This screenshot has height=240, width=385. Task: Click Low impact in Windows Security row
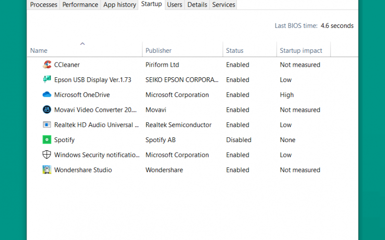(285, 155)
